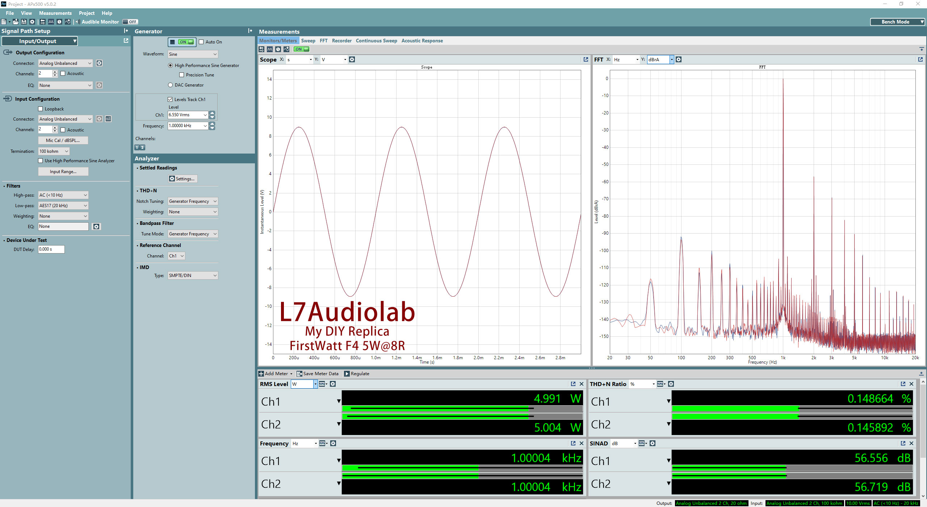Toggle Audible Monitor OFF switch
The image size is (927, 507).
pos(130,22)
